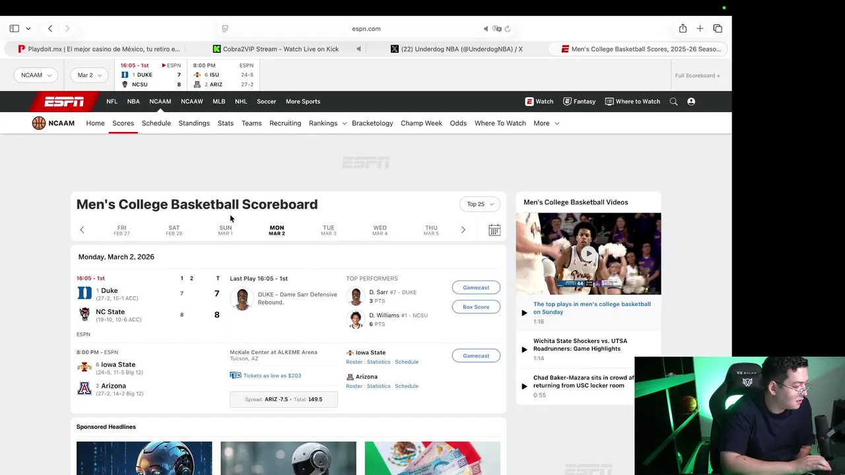Image resolution: width=845 pixels, height=475 pixels.
Task: Open Teams subnav item
Action: tap(252, 123)
